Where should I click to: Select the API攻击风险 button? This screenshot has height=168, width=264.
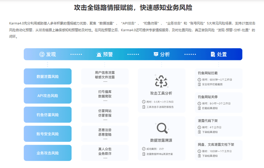coord(48,95)
